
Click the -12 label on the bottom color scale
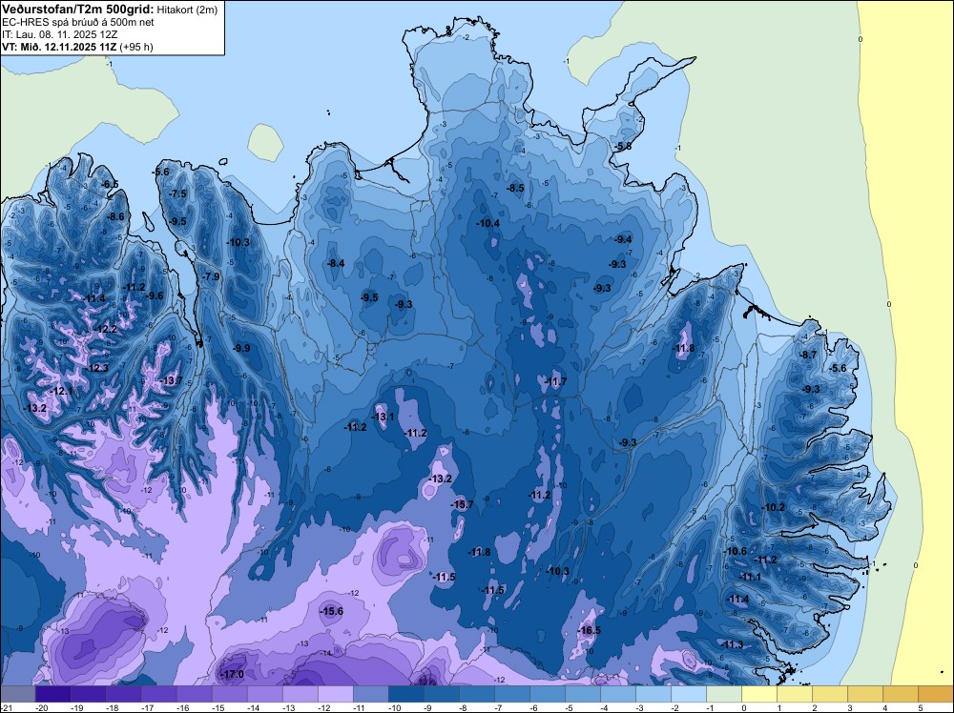pyautogui.click(x=324, y=707)
